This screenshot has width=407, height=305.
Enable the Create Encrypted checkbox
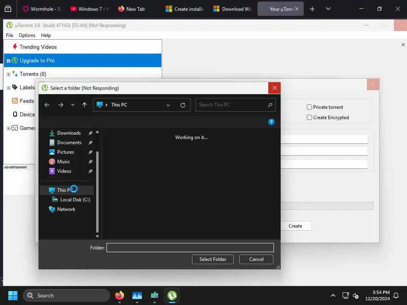tap(309, 118)
